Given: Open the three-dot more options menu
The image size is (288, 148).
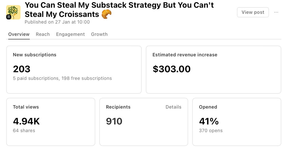Looking at the screenshot, I should pos(276,12).
